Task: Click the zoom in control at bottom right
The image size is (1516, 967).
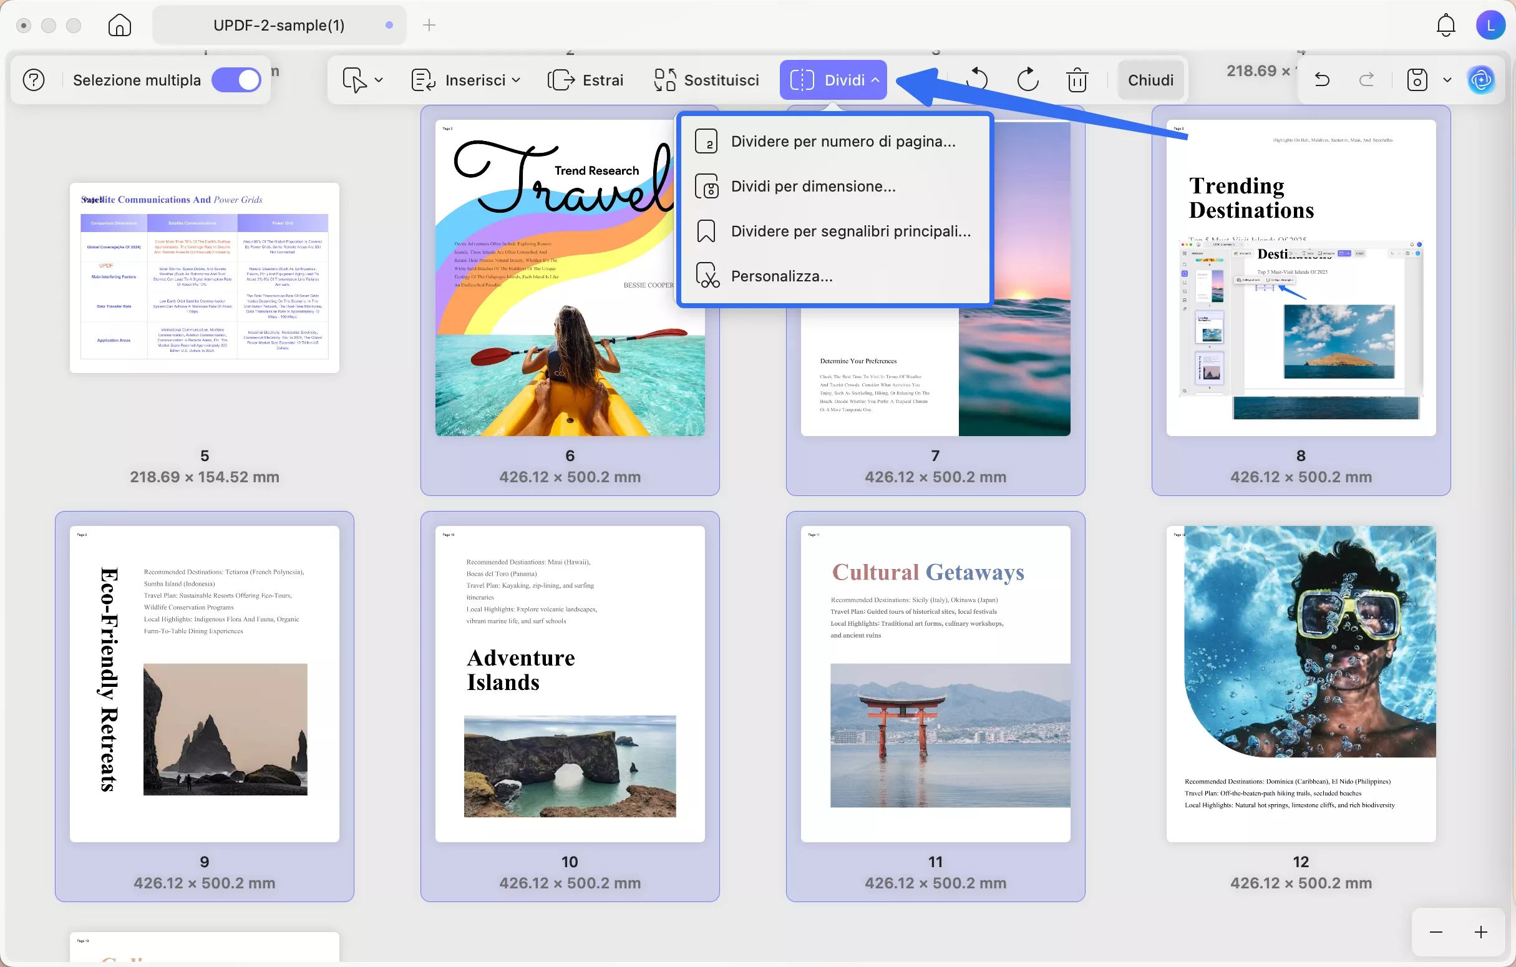Action: tap(1480, 931)
